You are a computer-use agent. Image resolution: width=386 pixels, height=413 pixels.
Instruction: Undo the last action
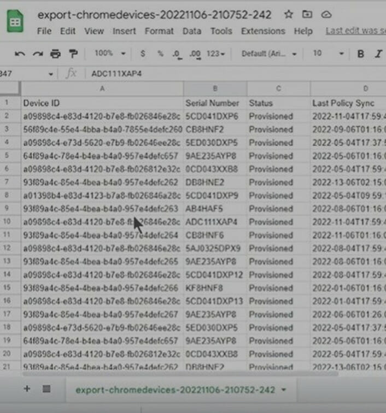tap(20, 54)
